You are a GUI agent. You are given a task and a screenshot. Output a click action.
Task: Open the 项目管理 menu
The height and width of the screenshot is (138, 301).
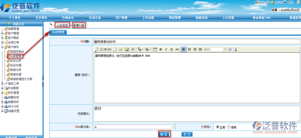click(175, 18)
